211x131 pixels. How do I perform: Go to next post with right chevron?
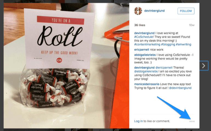(x=204, y=66)
